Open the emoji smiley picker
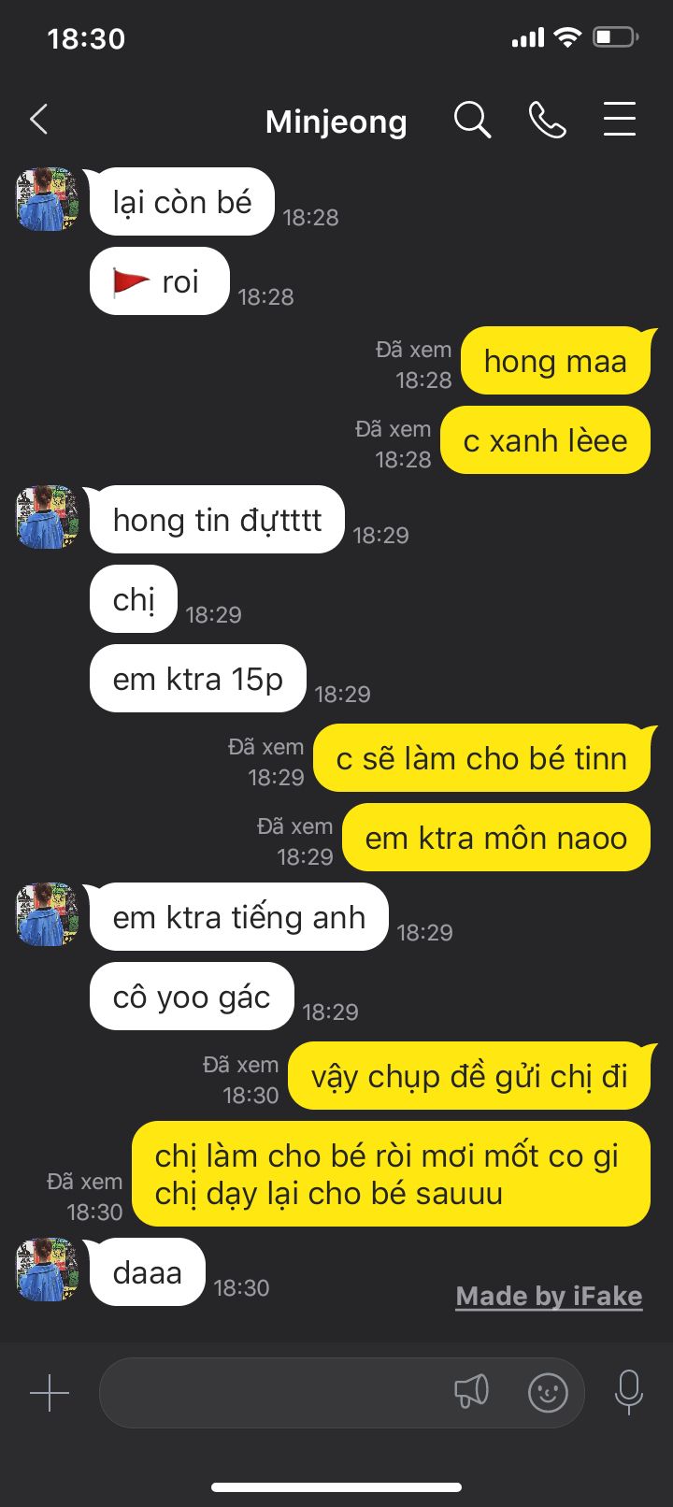Viewport: 673px width, 1507px height. (x=548, y=1393)
